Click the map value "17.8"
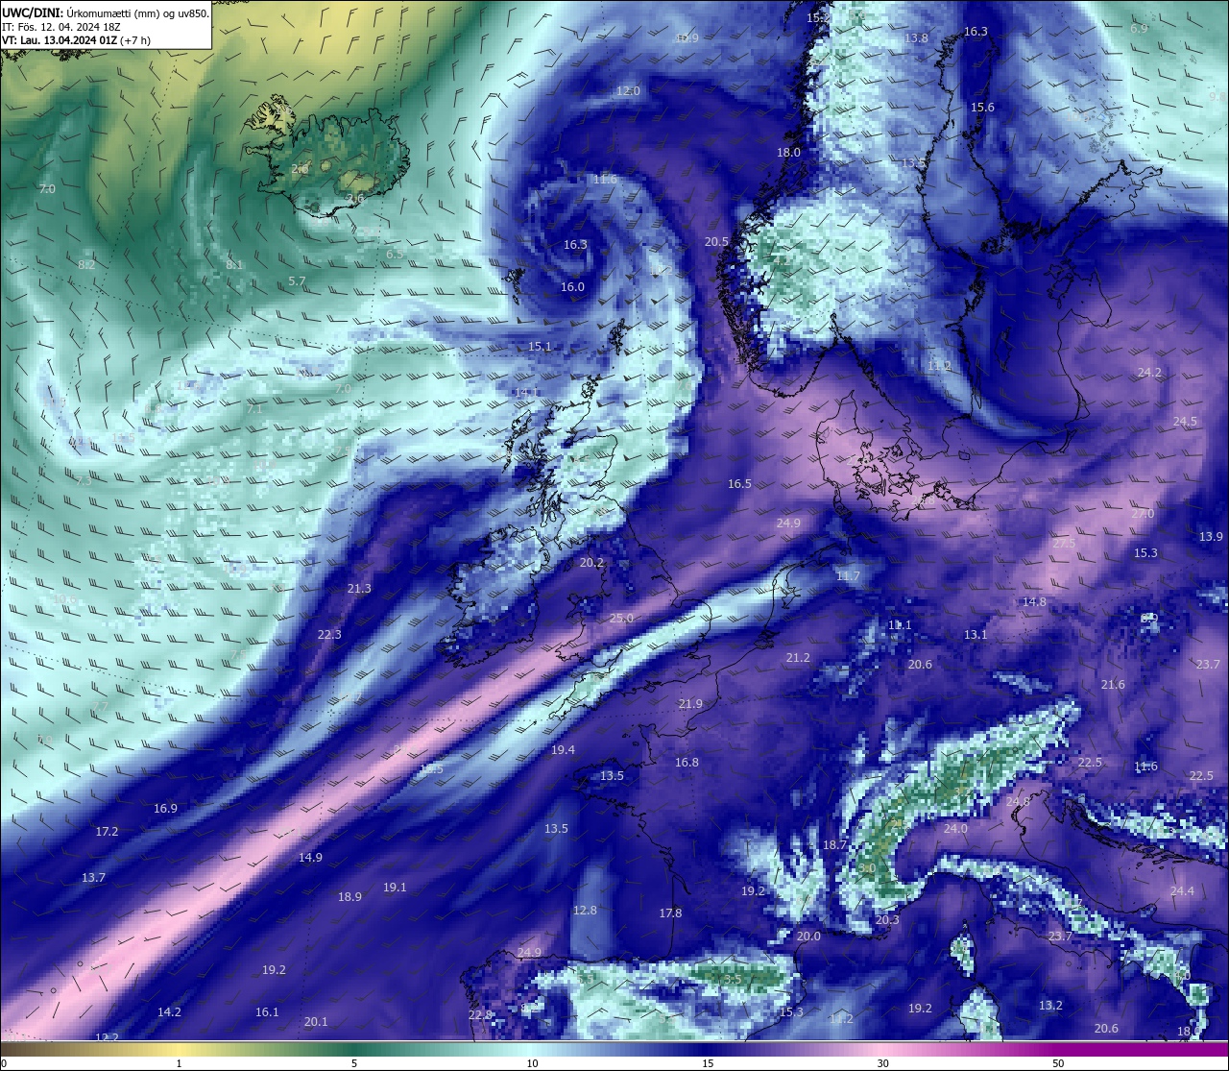Viewport: 1229px width, 1071px height. 670,913
